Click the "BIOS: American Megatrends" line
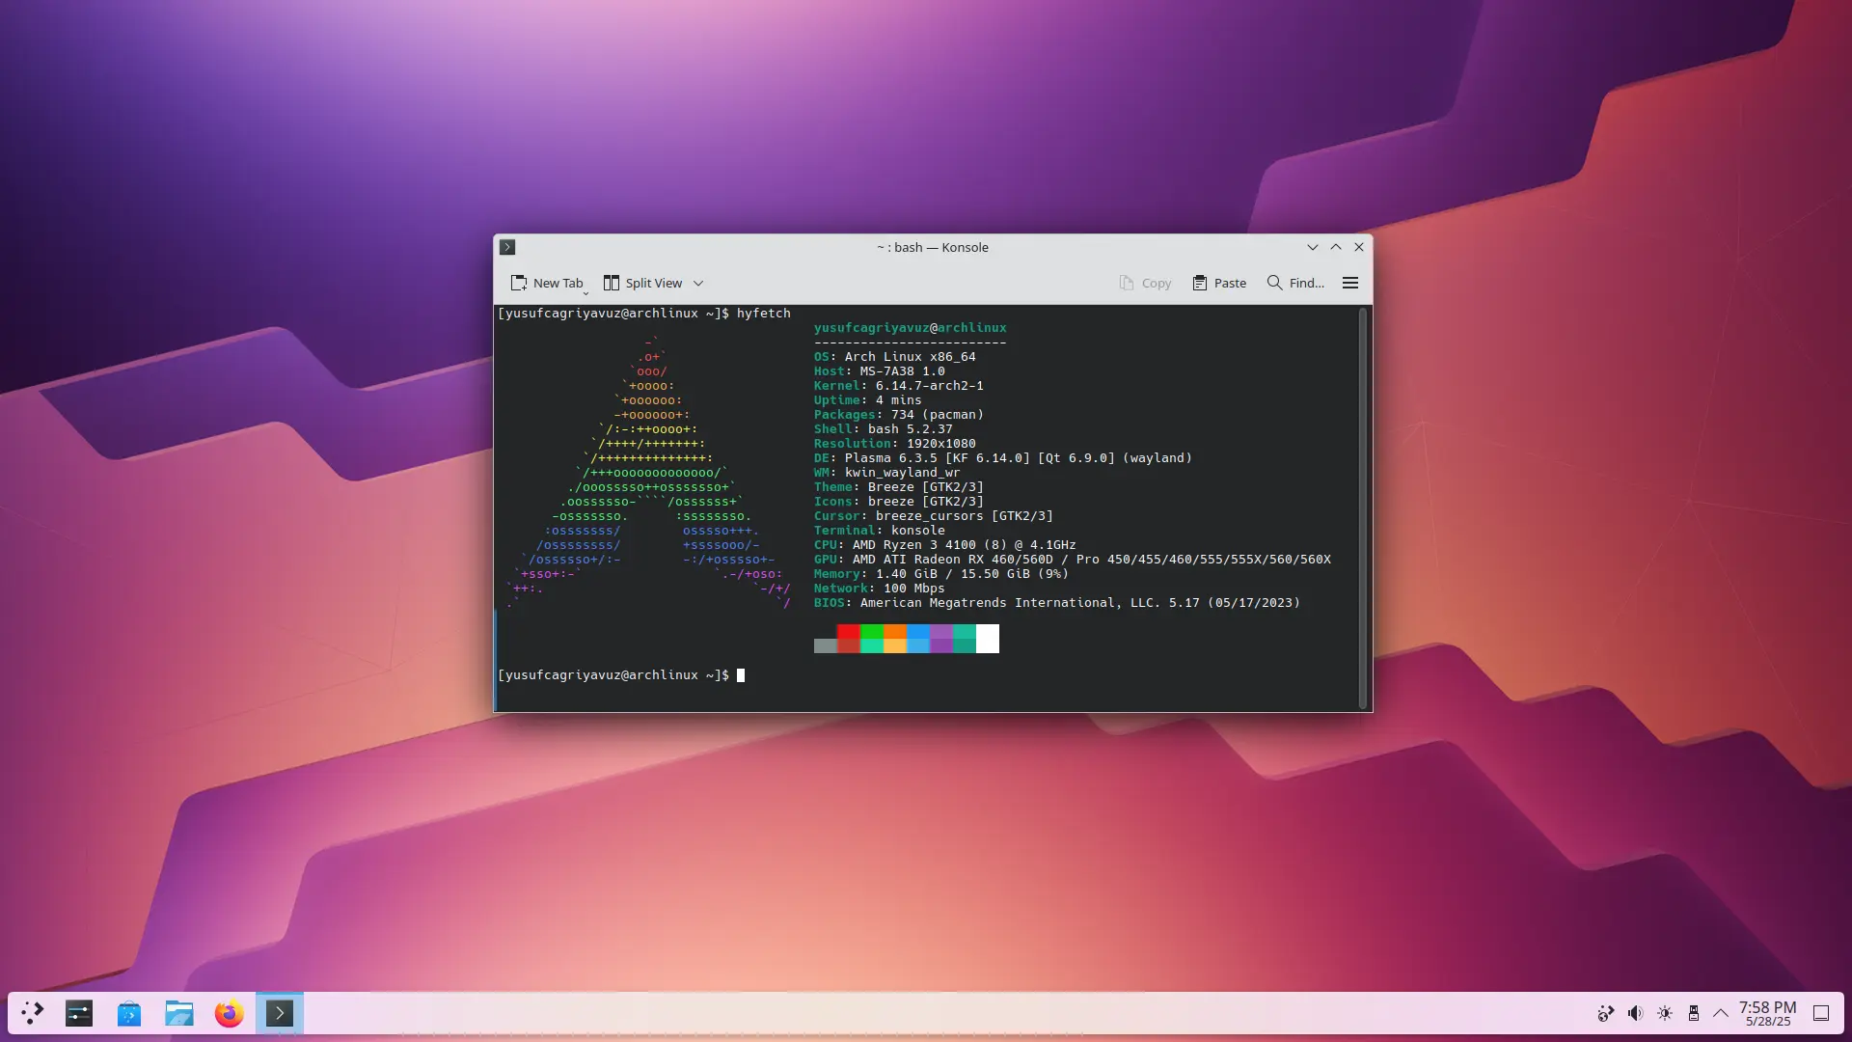 [1057, 603]
